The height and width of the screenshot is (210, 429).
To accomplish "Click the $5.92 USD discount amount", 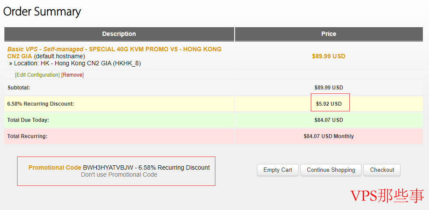I will click(x=329, y=104).
